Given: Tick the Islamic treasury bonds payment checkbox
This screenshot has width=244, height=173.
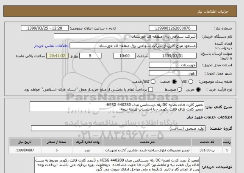Looking at the screenshot, I should click(x=150, y=90).
